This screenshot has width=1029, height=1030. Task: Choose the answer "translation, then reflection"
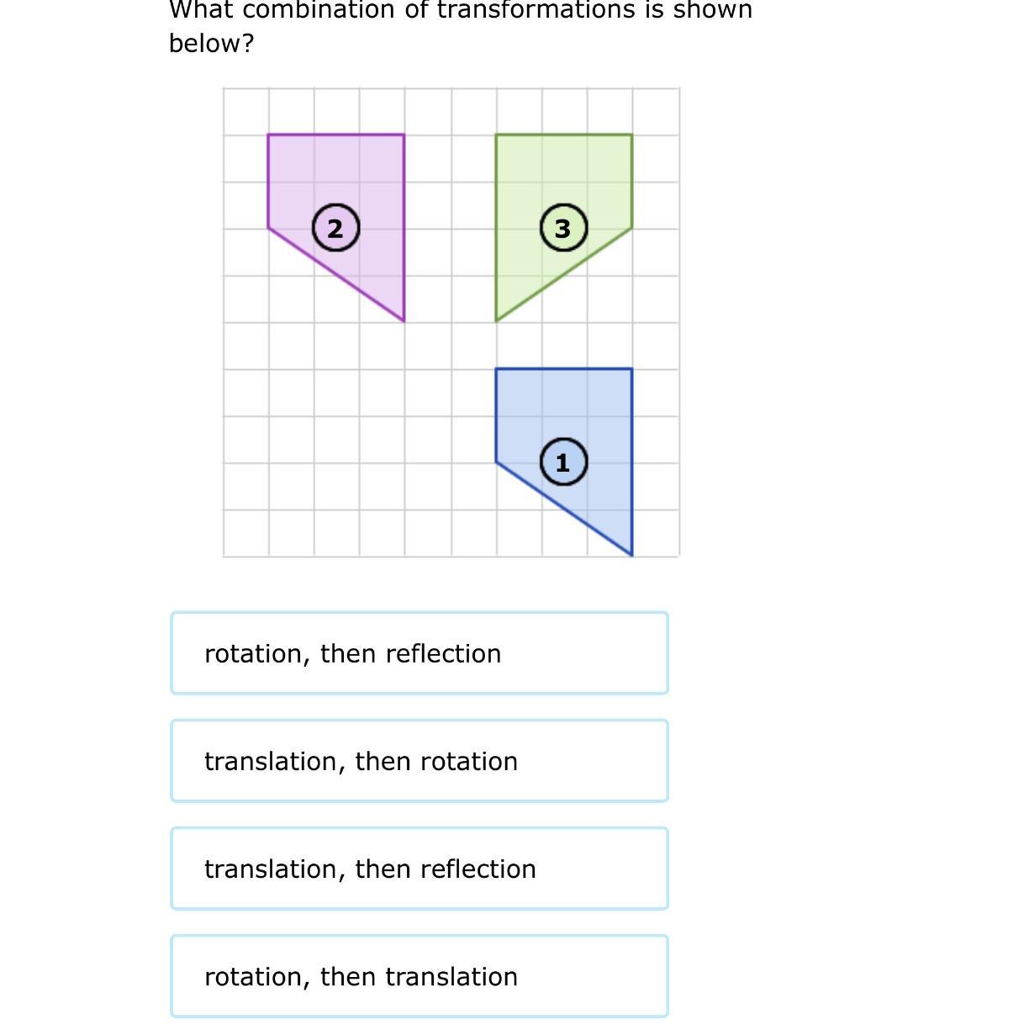pos(420,869)
